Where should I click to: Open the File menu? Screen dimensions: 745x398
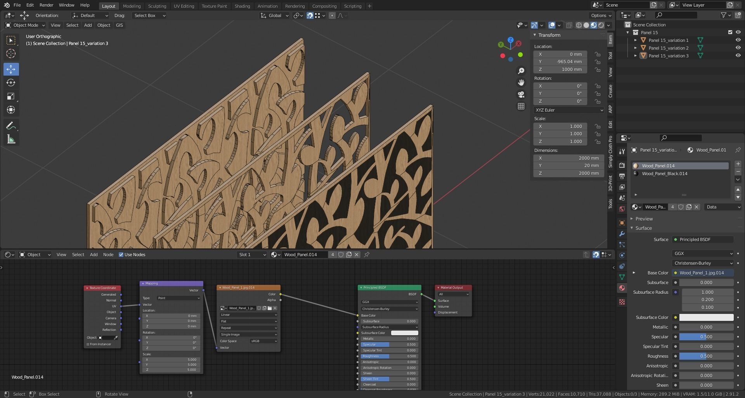17,5
